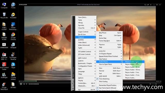This screenshot has height=93, width=165.
Task: Expand A-B Section Repeat submenu
Action: click(109, 53)
